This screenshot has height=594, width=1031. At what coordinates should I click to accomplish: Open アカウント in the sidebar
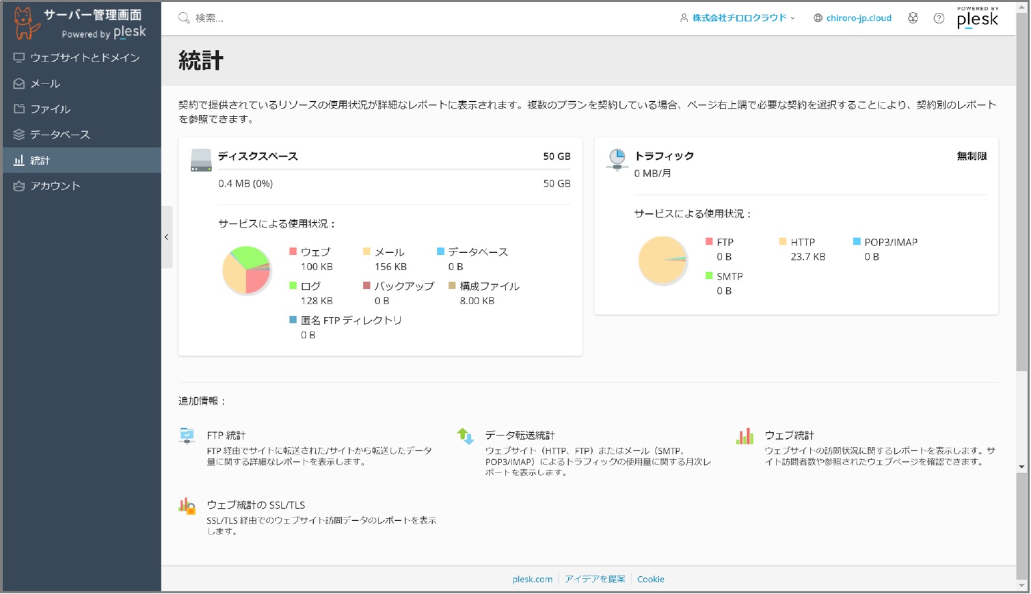(82, 186)
